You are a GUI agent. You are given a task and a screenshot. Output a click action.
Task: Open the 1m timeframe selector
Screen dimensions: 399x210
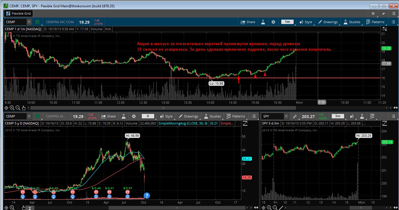[287, 22]
